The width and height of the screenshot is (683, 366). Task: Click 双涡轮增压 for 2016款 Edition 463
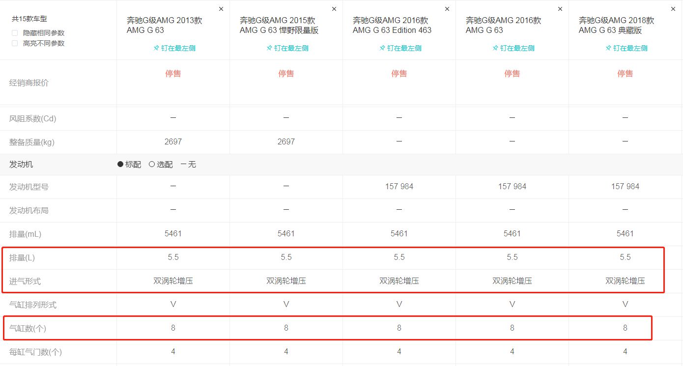[399, 281]
